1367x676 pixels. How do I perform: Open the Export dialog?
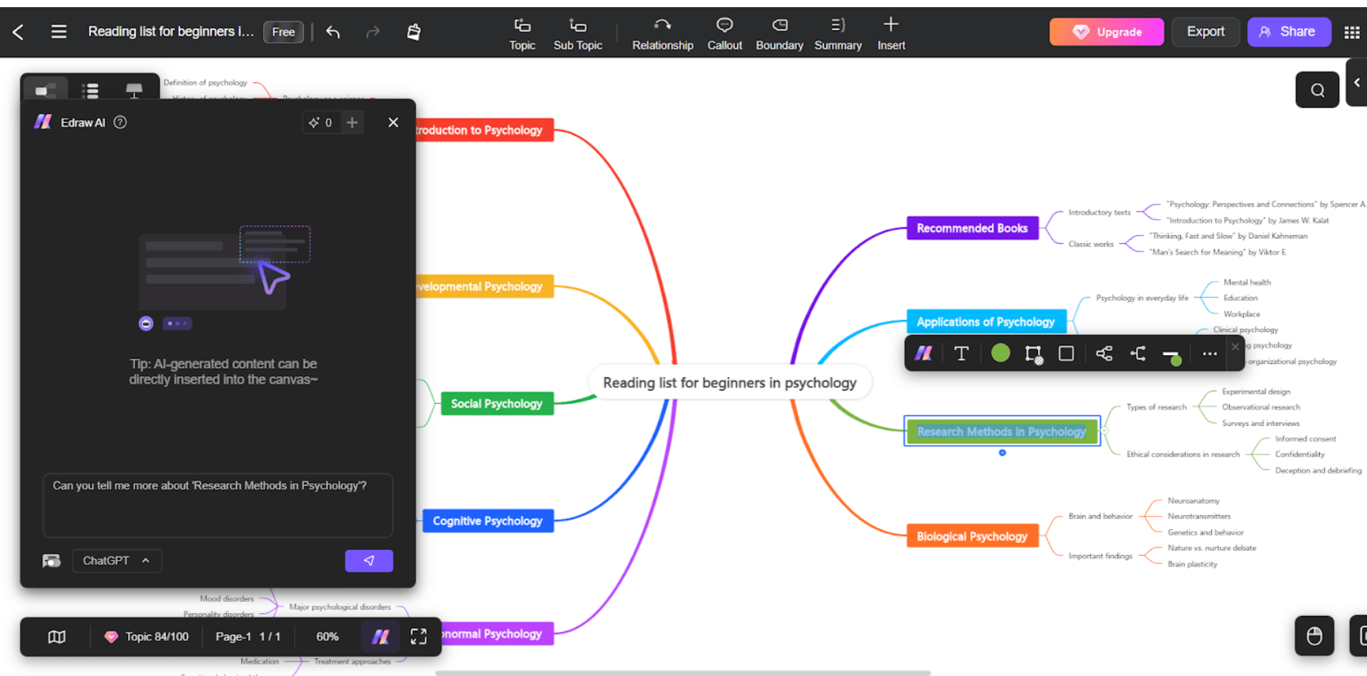click(x=1205, y=31)
